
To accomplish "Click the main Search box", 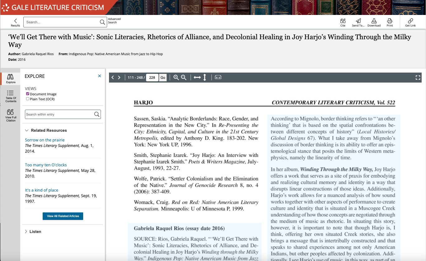I will [x=61, y=22].
